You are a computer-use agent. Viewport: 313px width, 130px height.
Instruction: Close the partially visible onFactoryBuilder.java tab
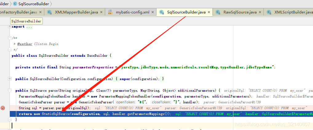(x=40, y=12)
